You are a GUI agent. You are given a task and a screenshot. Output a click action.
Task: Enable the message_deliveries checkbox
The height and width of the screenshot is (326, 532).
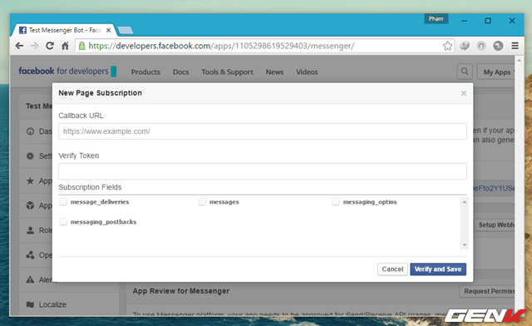pyautogui.click(x=63, y=202)
